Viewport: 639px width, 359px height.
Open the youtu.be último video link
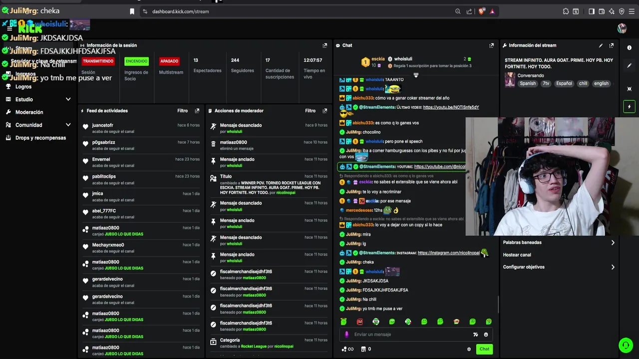pyautogui.click(x=451, y=107)
